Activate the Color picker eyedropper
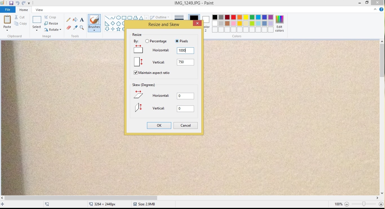Viewport: 385px width, 209px height. 75,28
